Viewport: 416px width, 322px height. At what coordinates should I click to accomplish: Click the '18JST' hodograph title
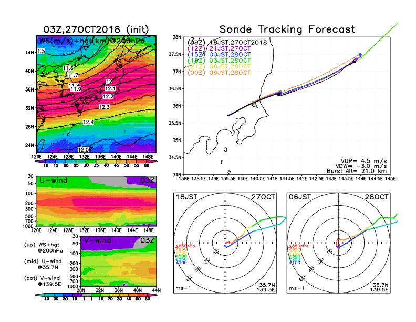click(187, 197)
